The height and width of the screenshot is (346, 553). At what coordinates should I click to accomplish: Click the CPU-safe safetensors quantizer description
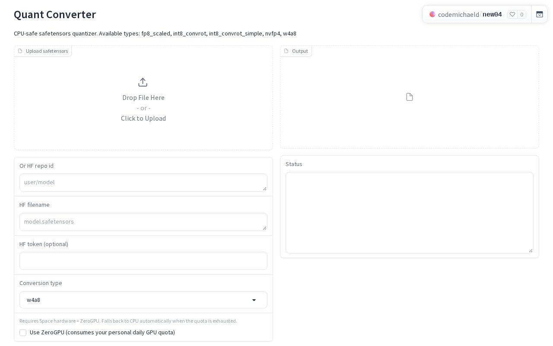[155, 33]
